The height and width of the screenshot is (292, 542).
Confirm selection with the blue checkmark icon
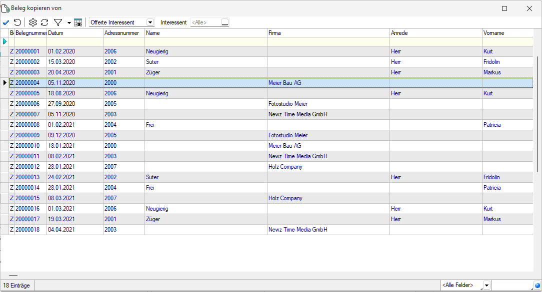point(6,22)
